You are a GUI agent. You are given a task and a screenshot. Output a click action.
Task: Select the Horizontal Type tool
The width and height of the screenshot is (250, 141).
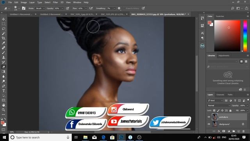point(4,91)
